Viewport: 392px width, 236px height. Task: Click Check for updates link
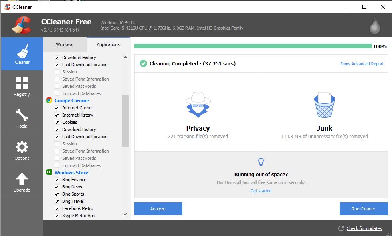coord(364,228)
